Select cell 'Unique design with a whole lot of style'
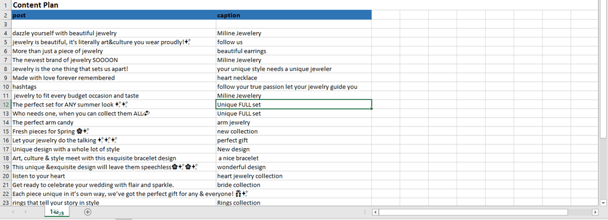The image size is (608, 220). 113,149
